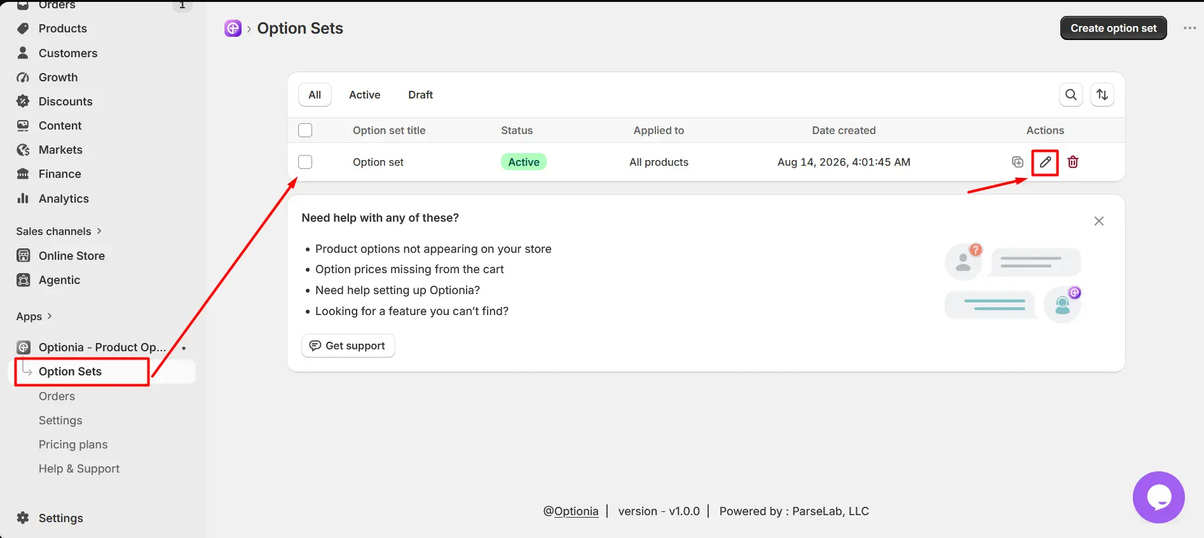
Task: Open the search icon in table header
Action: [1071, 95]
